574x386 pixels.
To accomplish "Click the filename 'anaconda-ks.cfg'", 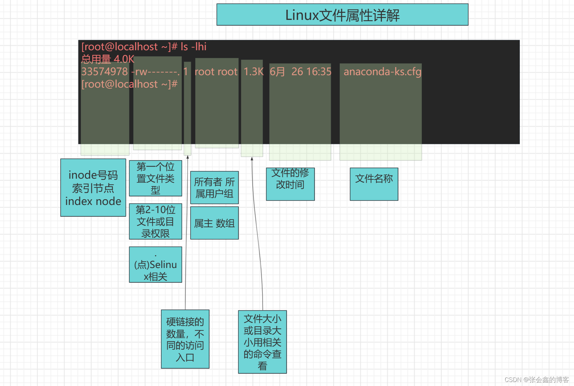I will point(382,71).
